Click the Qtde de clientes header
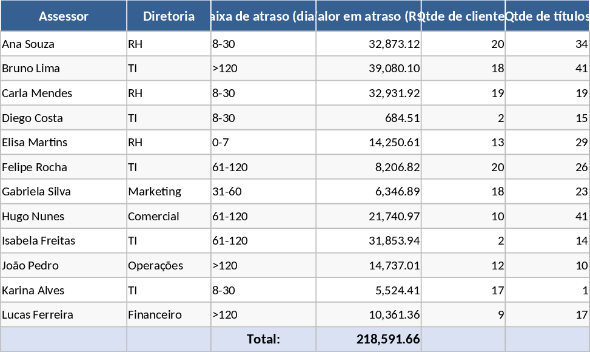This screenshot has width=590, height=352. 463,16
